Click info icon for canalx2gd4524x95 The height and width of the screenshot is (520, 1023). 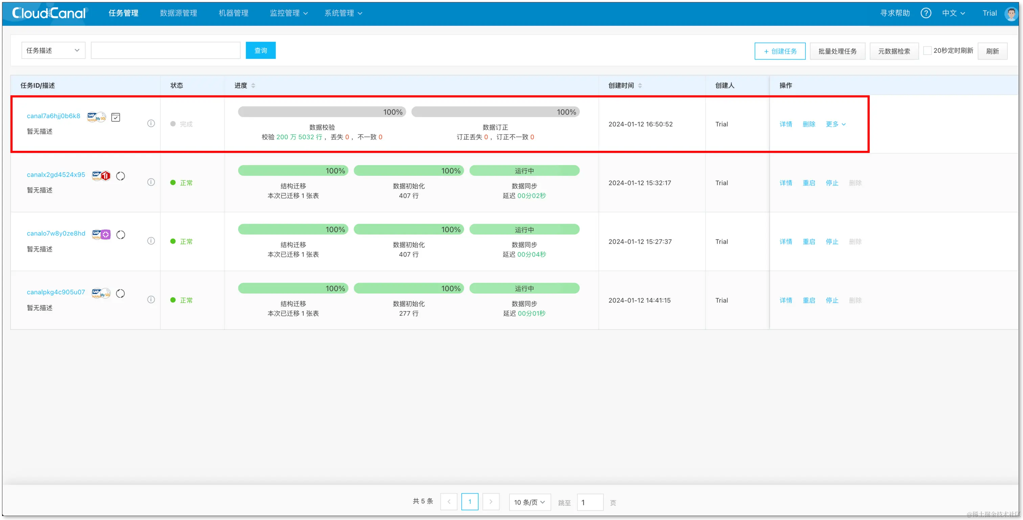[151, 182]
